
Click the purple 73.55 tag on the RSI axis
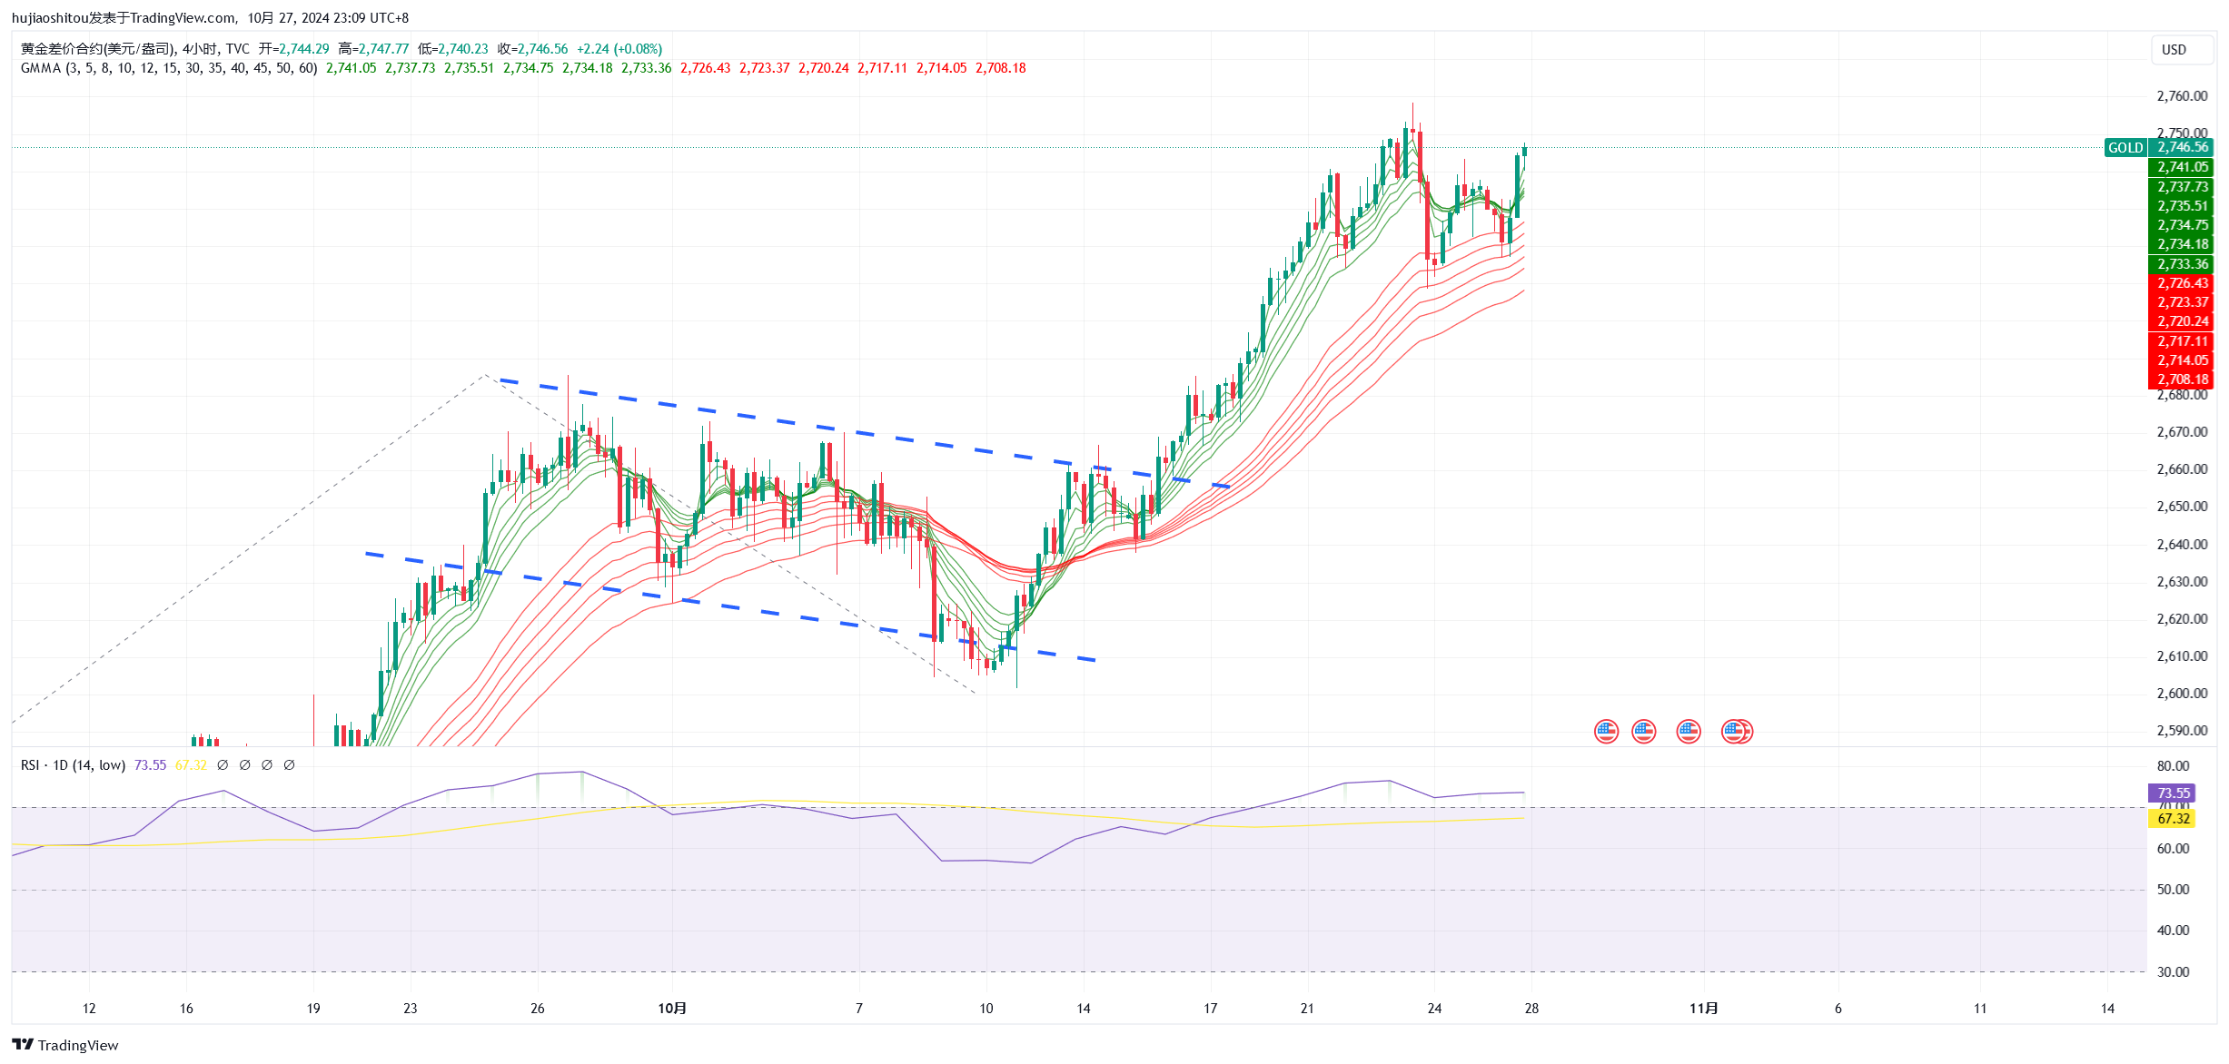coord(2173,793)
